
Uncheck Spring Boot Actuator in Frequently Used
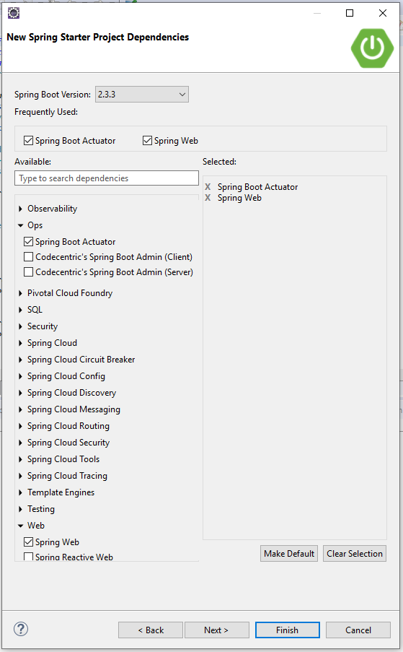[x=28, y=141]
